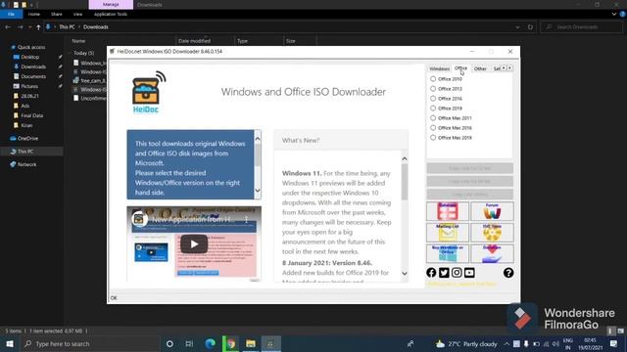Open the Mailing List envelope button
Viewport: 627px width, 352px height.
coord(448,233)
